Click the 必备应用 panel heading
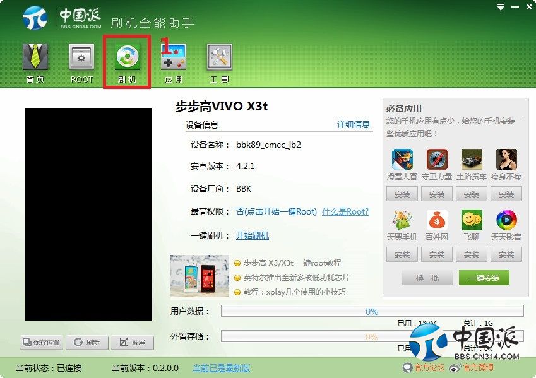This screenshot has width=536, height=378. (x=403, y=109)
